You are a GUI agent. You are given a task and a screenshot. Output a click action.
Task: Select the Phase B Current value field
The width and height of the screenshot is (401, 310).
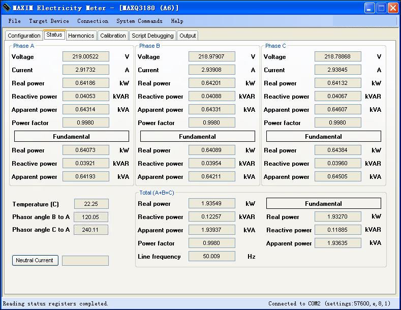212,70
